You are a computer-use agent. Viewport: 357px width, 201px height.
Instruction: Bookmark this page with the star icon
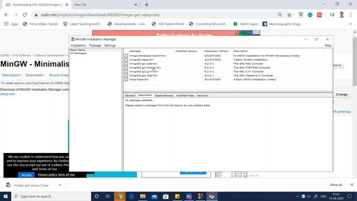click(289, 15)
